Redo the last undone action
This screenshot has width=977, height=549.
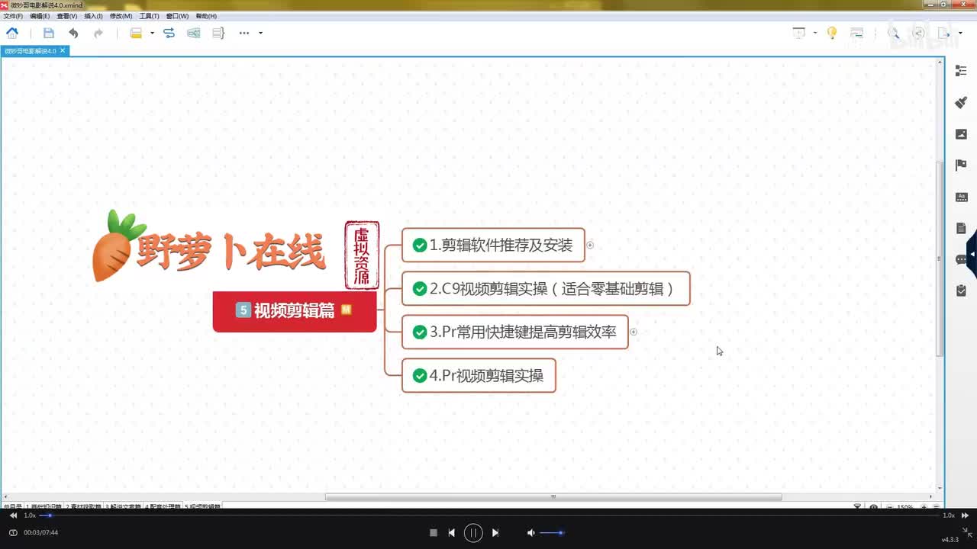pos(98,33)
